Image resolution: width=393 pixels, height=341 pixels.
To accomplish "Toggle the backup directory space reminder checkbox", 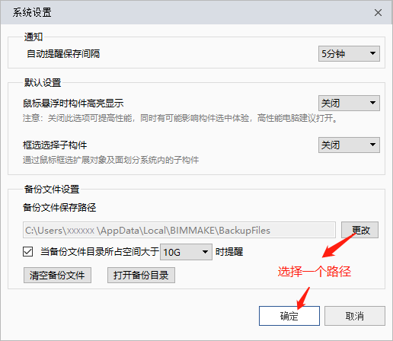I will click(27, 252).
